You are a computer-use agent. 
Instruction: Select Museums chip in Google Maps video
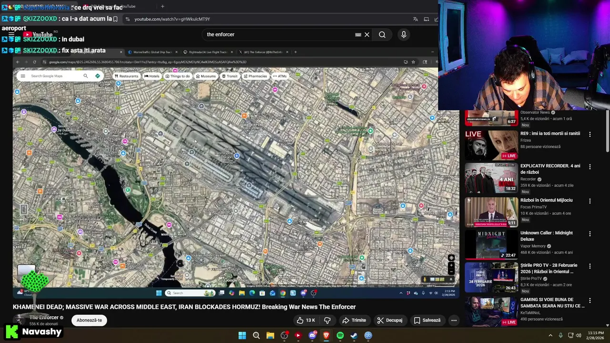pos(206,76)
